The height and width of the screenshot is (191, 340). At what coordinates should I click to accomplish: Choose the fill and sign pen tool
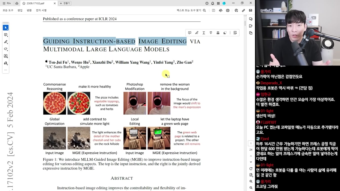[6, 63]
